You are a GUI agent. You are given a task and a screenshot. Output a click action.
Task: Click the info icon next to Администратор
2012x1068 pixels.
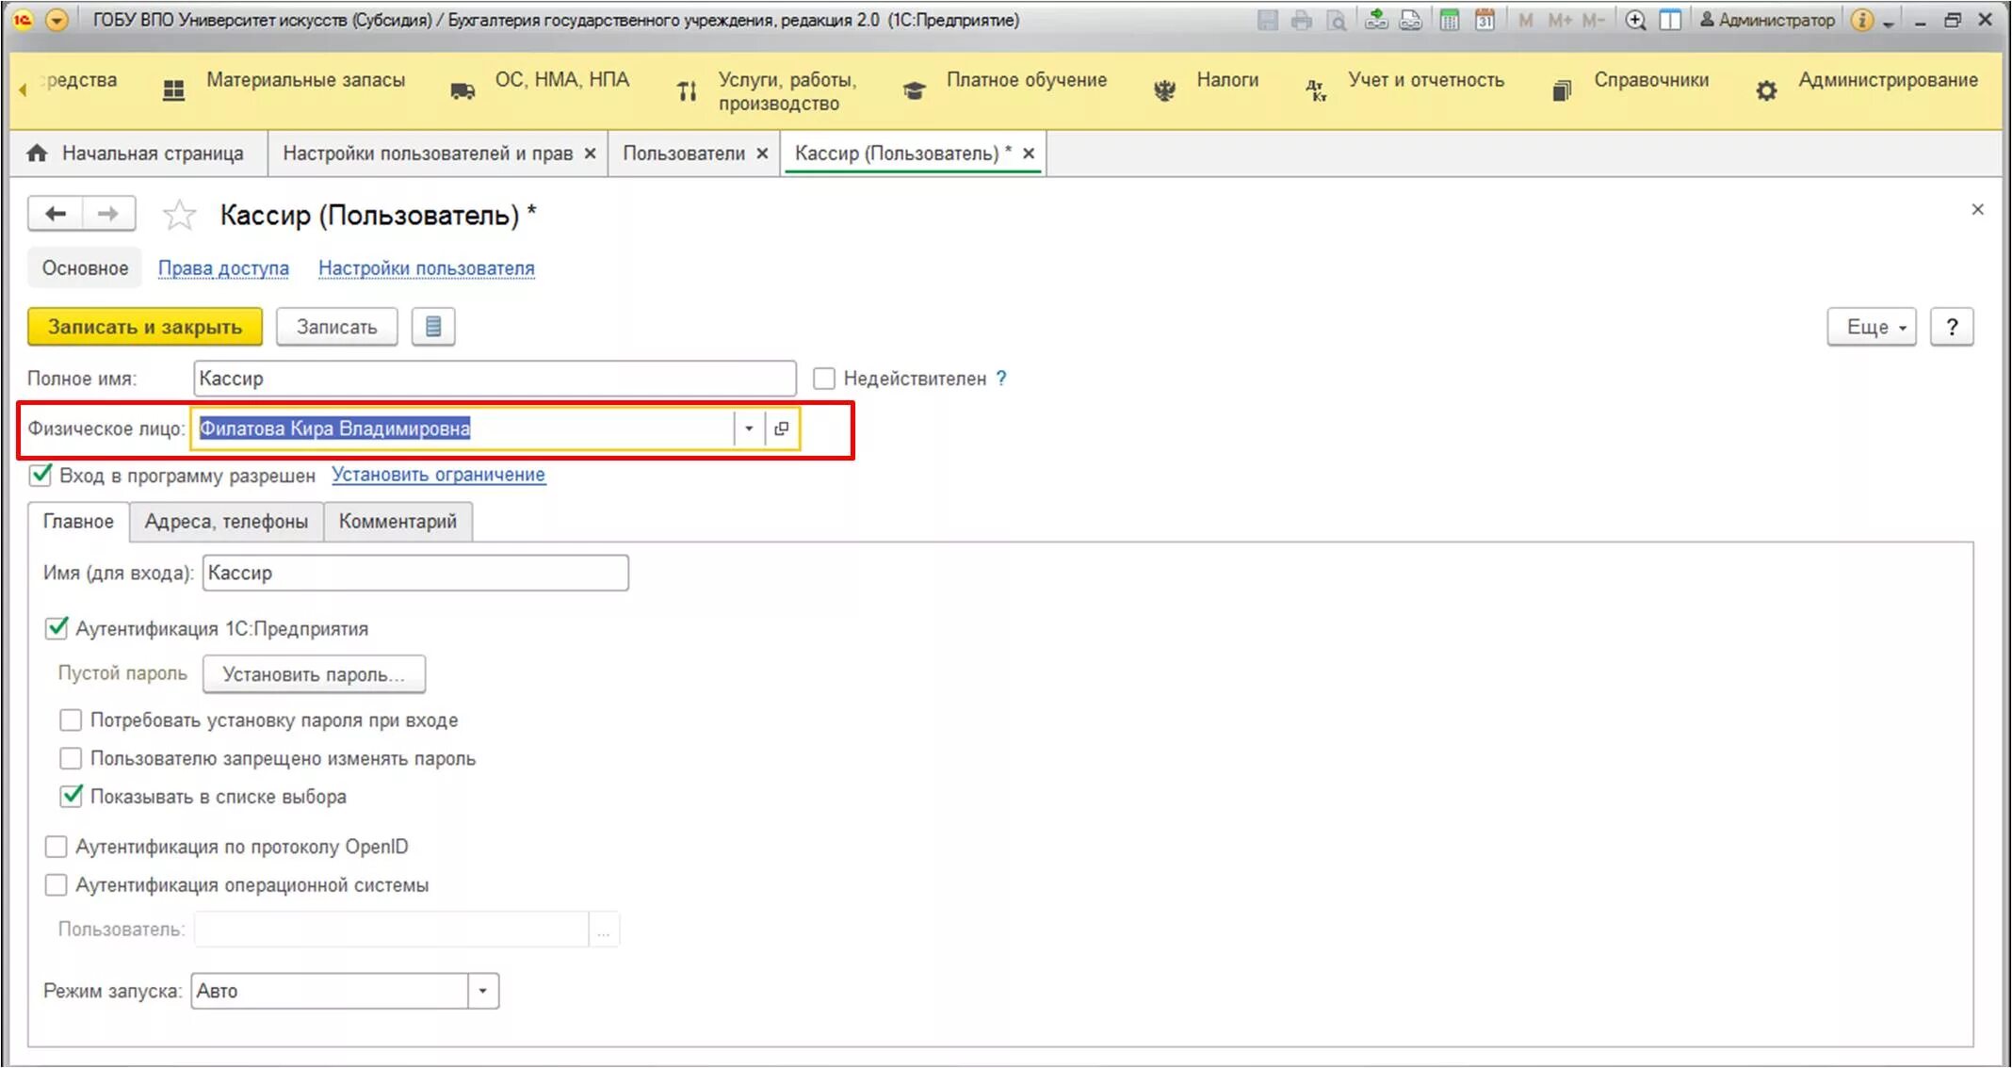click(x=1861, y=20)
